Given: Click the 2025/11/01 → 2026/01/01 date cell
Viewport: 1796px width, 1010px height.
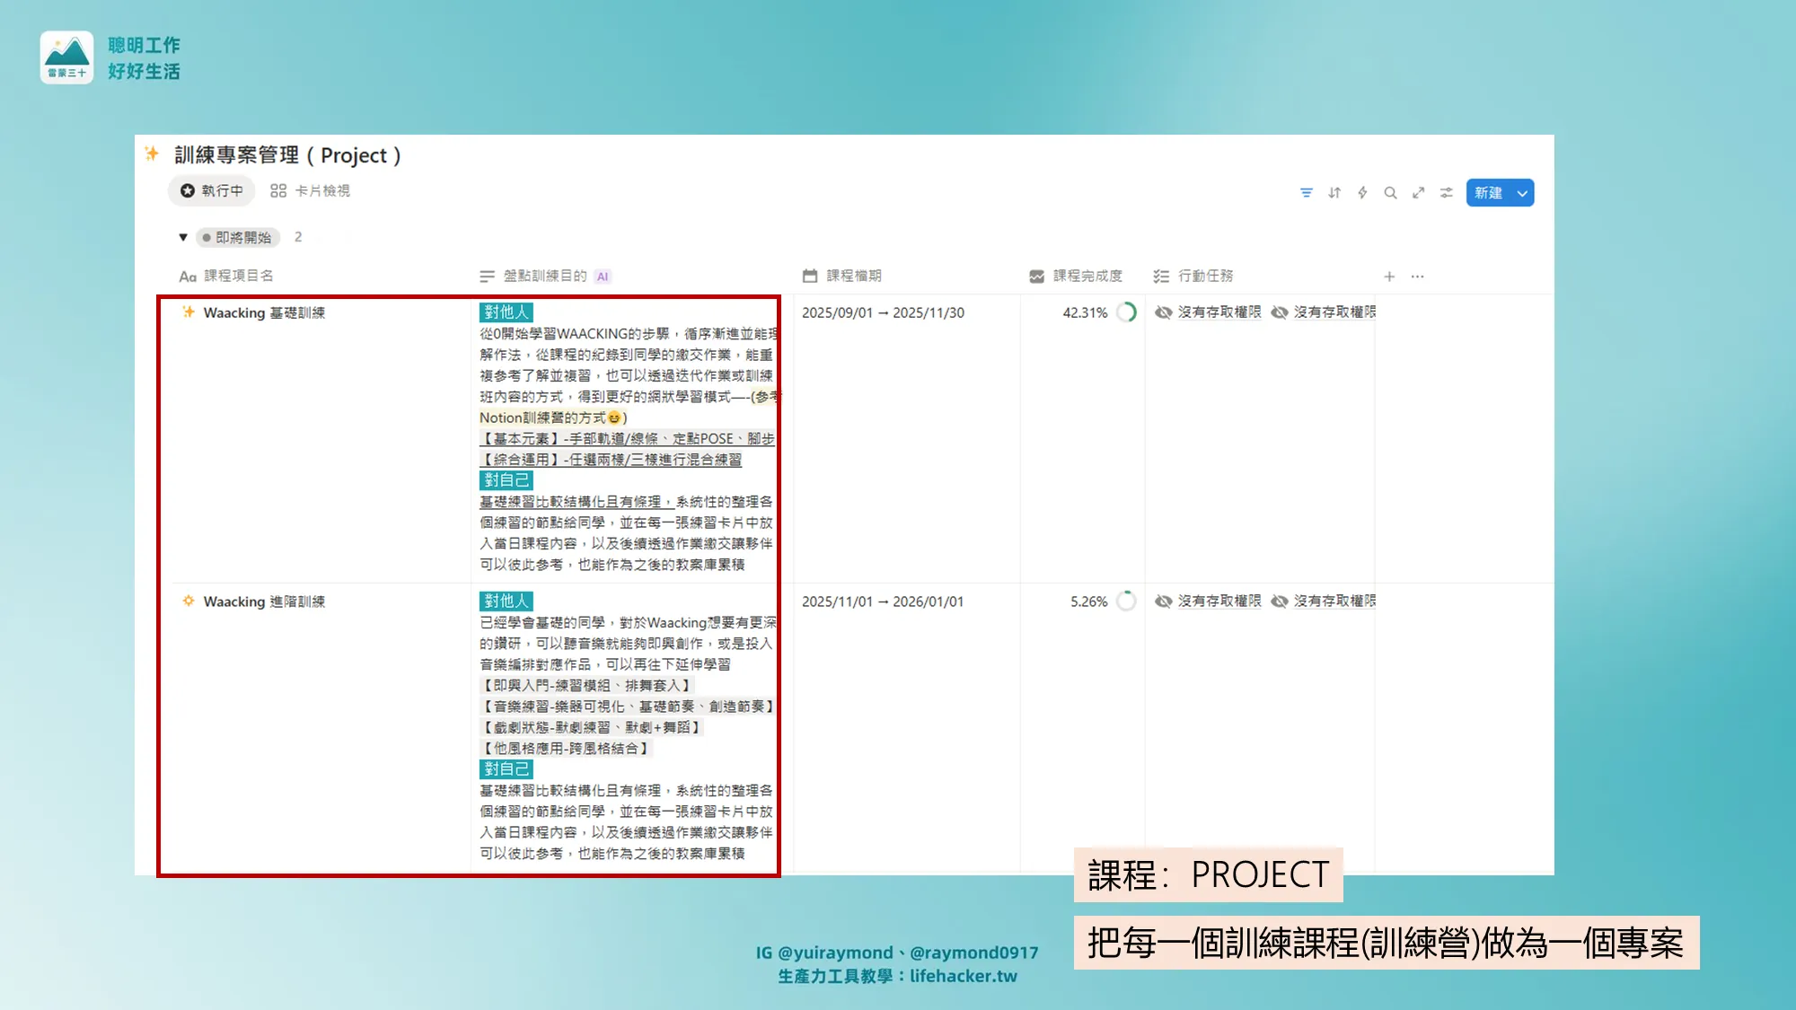Looking at the screenshot, I should (x=882, y=602).
